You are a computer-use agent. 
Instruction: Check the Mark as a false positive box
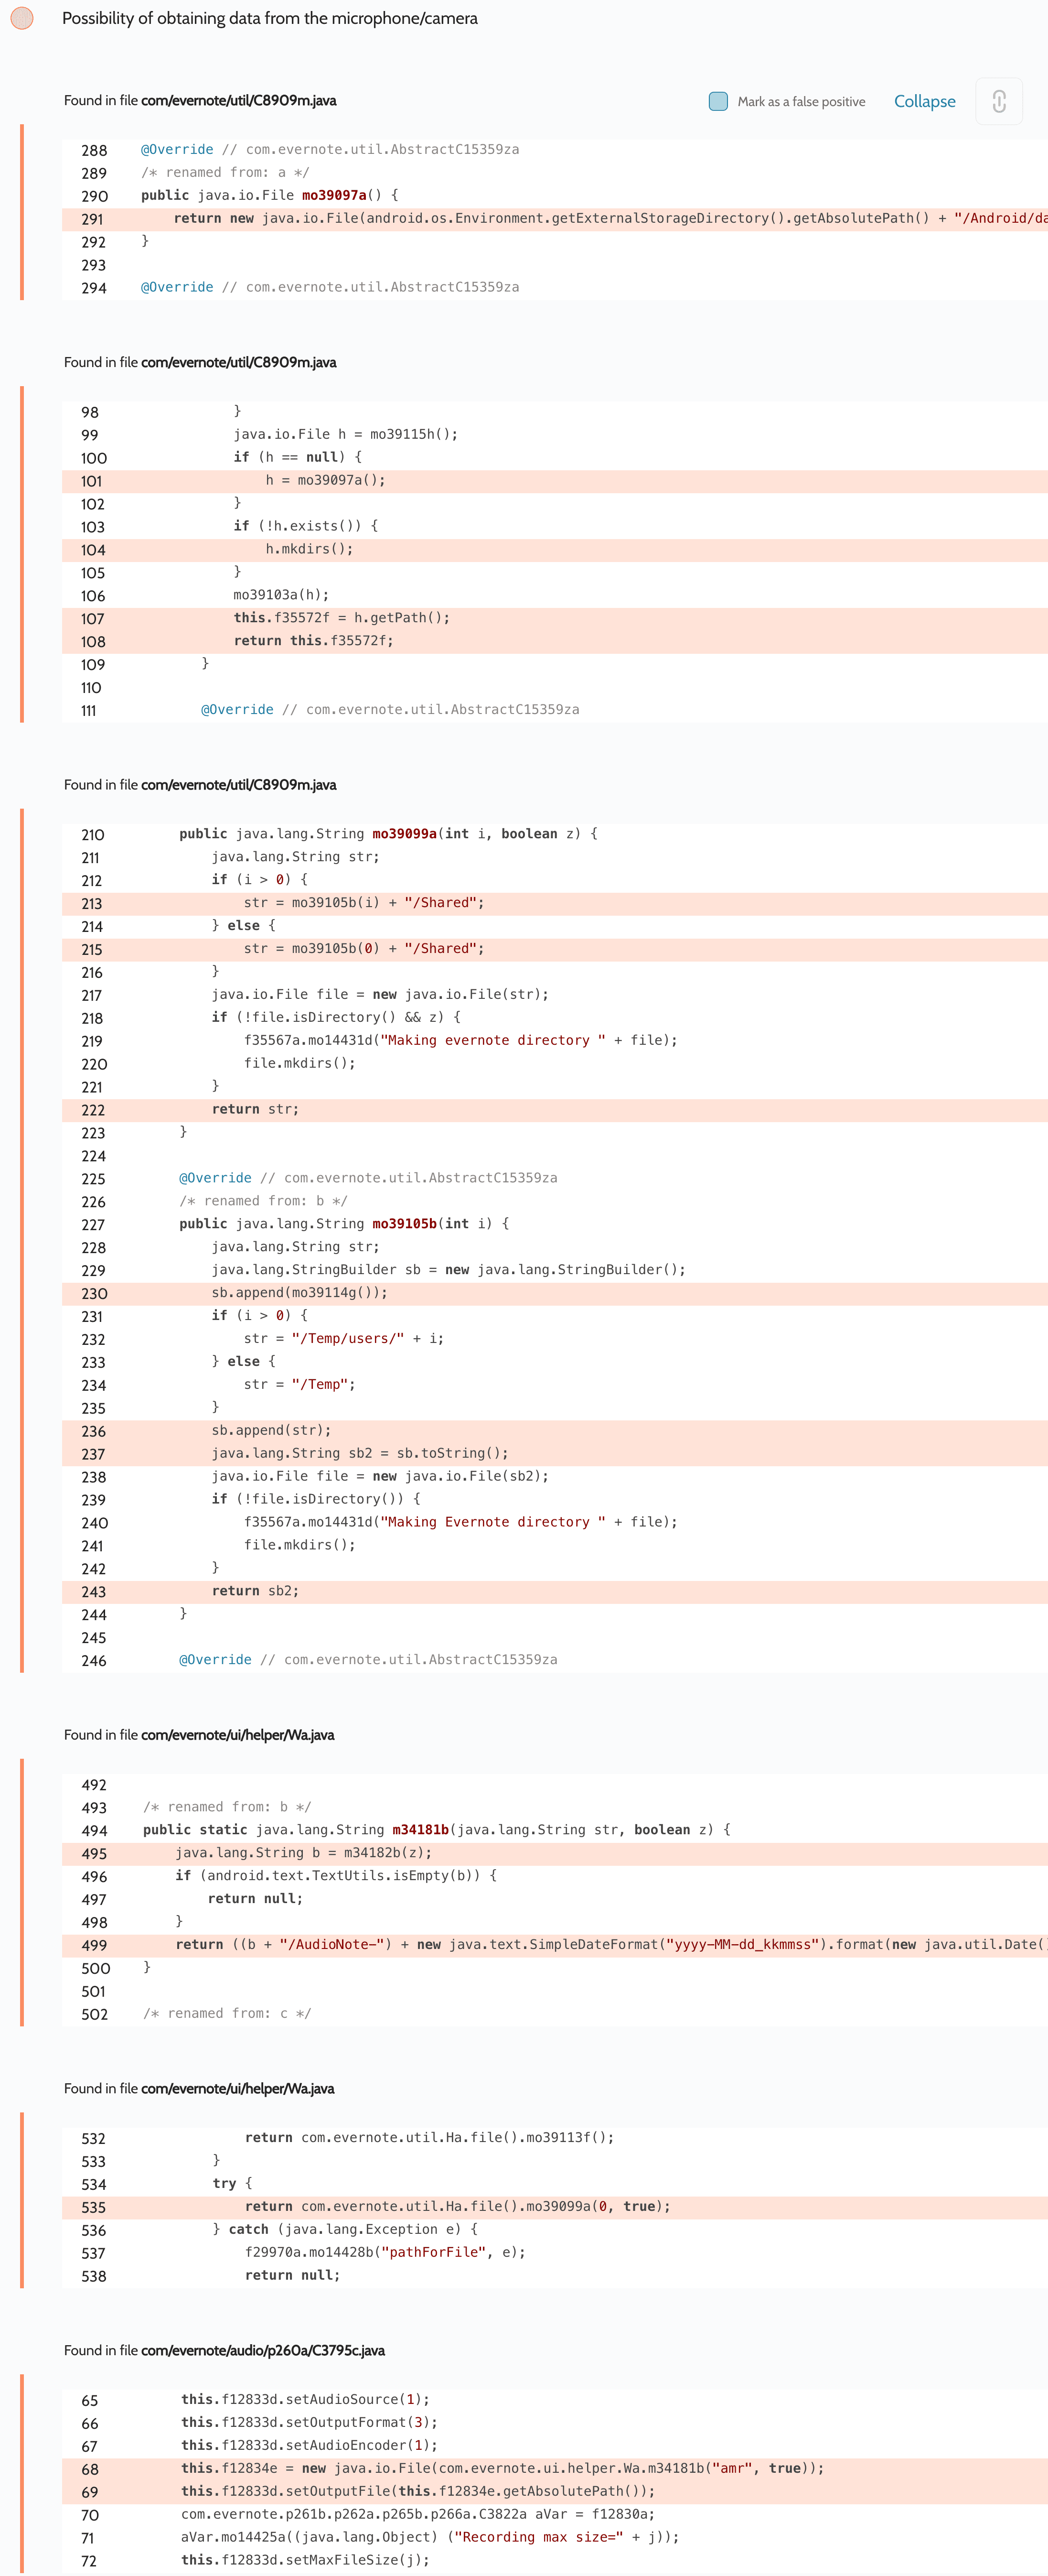[x=717, y=101]
